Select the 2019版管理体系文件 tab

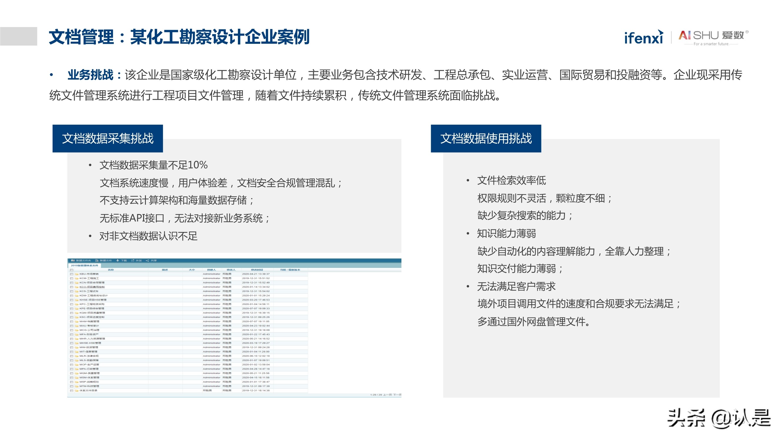pos(85,266)
